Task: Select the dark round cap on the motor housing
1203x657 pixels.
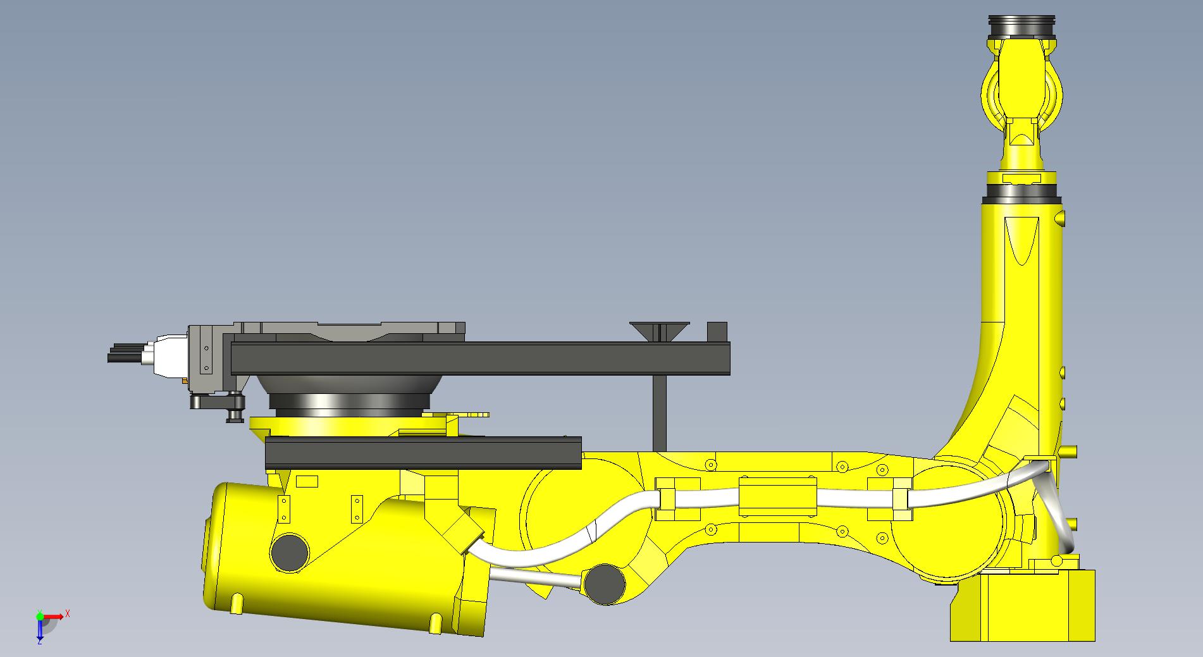Action: pyautogui.click(x=290, y=553)
